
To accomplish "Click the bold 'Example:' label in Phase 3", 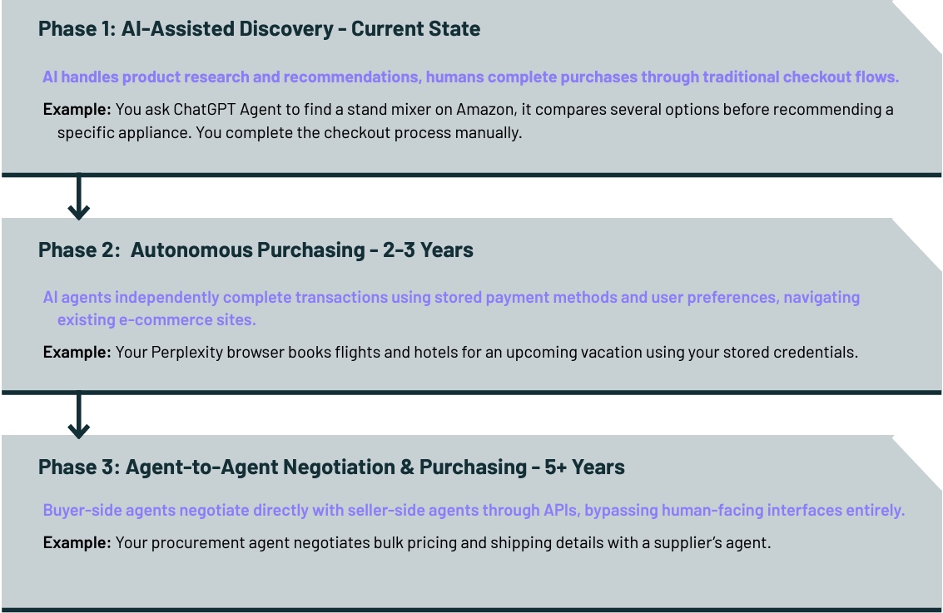I will [77, 543].
